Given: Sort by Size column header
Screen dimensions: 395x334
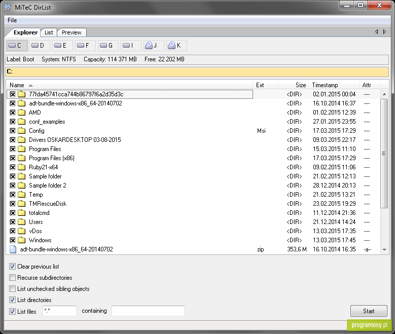Looking at the screenshot, I should point(294,85).
